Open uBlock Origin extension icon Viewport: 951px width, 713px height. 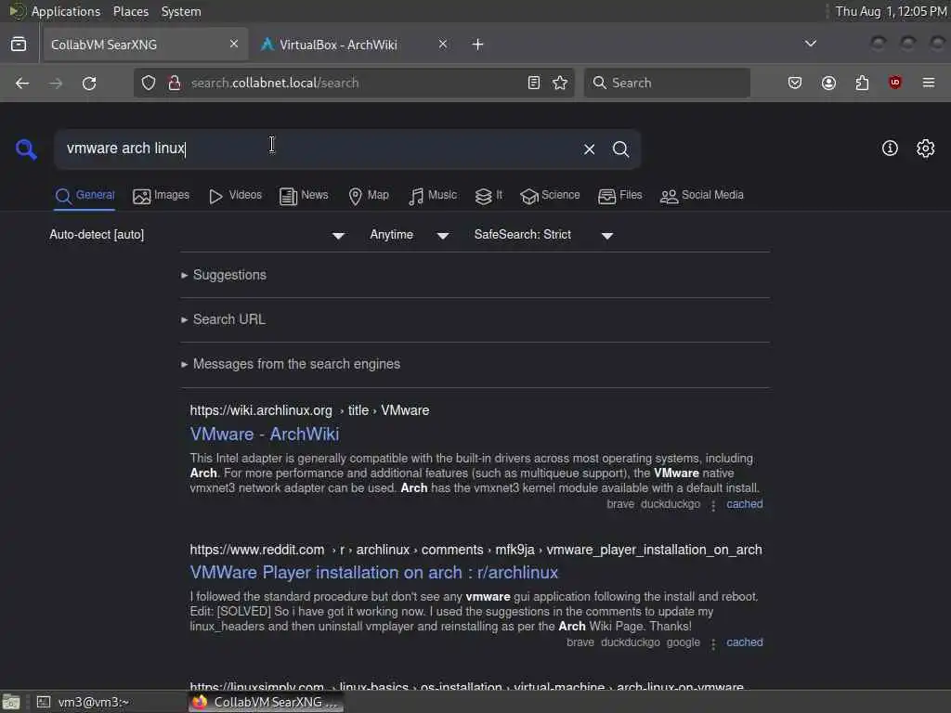(x=895, y=83)
